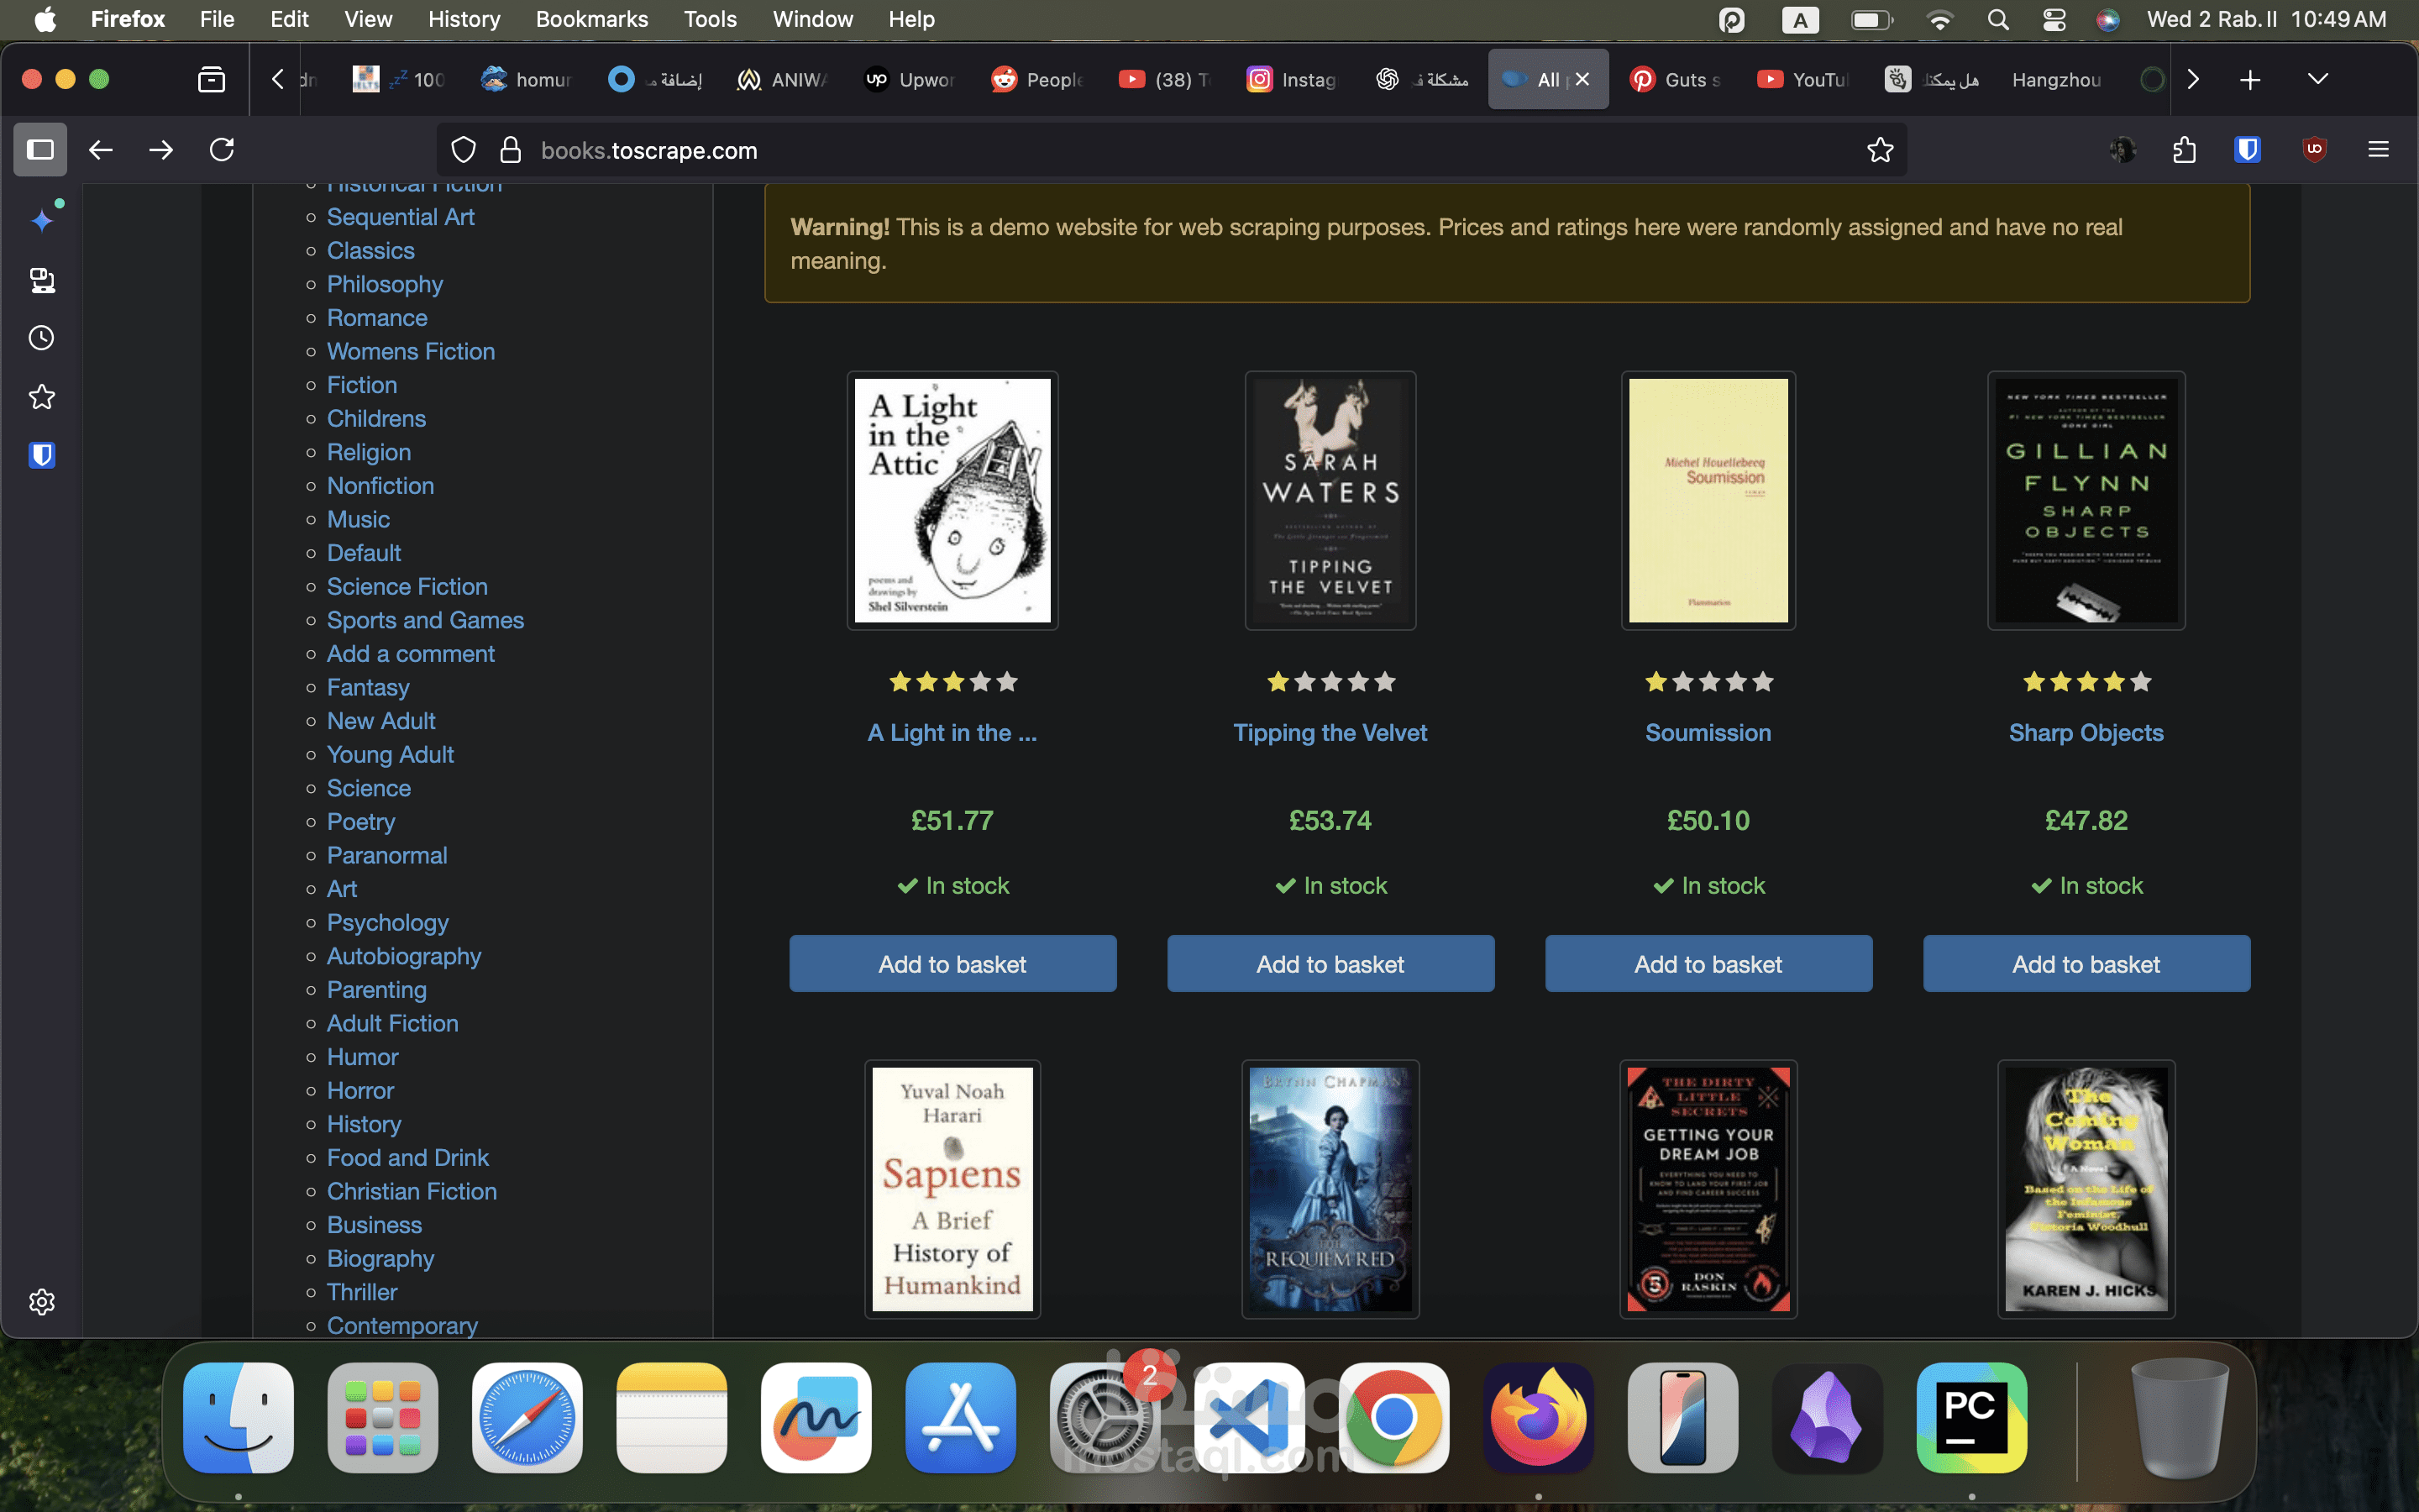Open macOS Control Center in menu bar
The width and height of the screenshot is (2419, 1512).
[x=2053, y=19]
